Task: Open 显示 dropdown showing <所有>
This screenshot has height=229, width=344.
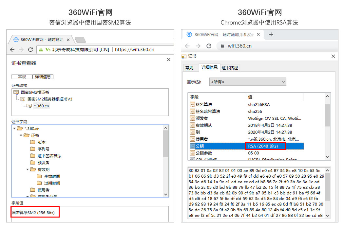Action: click(x=247, y=82)
